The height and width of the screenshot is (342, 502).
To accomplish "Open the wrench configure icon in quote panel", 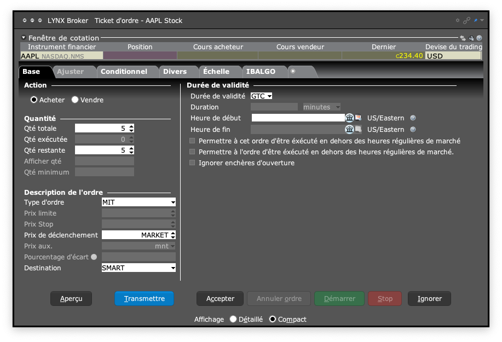I will tap(471, 38).
